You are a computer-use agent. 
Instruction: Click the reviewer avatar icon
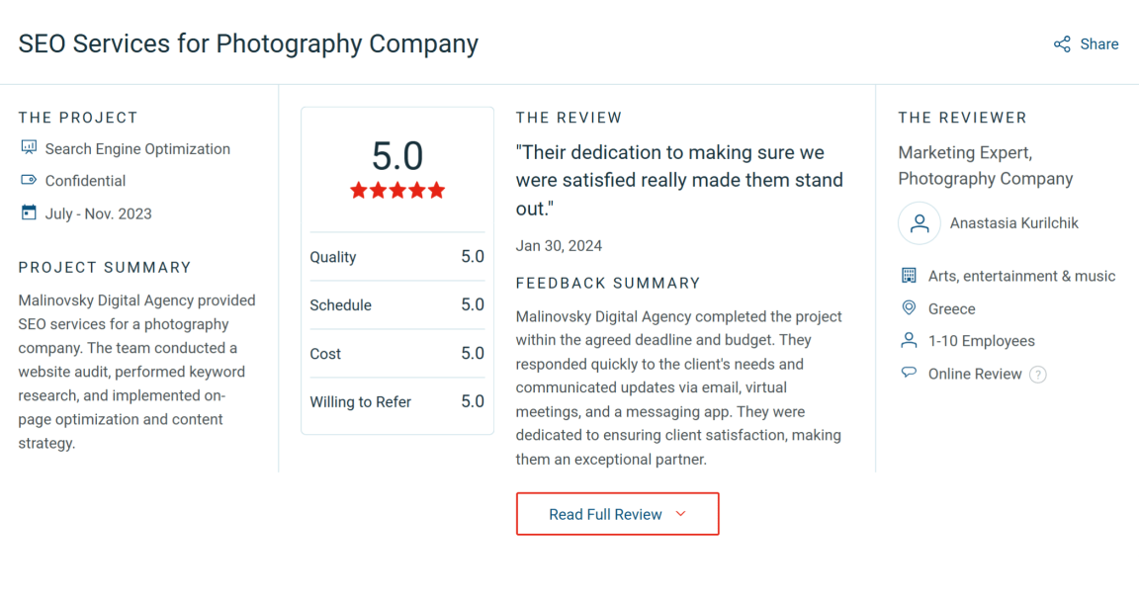pyautogui.click(x=919, y=223)
